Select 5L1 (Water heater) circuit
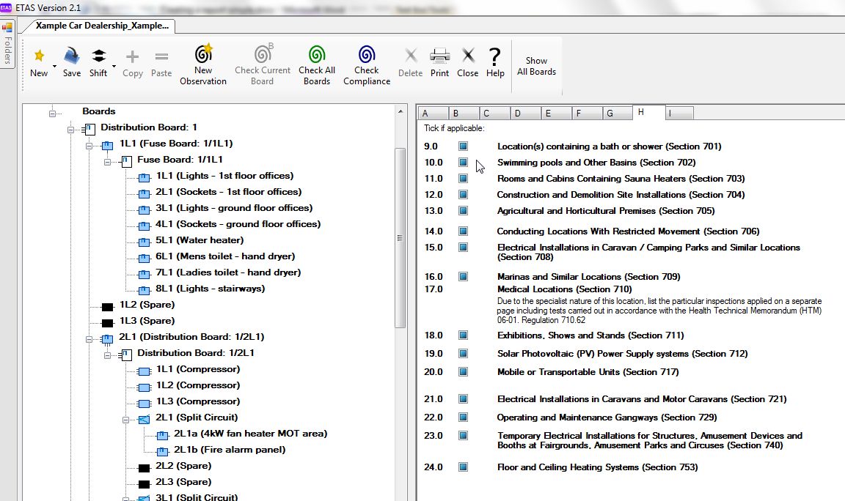The height and width of the screenshot is (501, 845). (200, 240)
